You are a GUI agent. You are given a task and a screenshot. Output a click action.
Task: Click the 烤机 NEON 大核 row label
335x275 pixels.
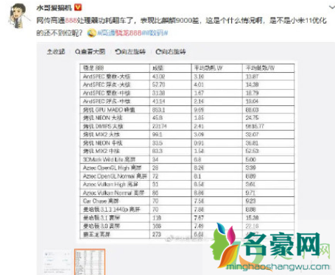pos(102,118)
